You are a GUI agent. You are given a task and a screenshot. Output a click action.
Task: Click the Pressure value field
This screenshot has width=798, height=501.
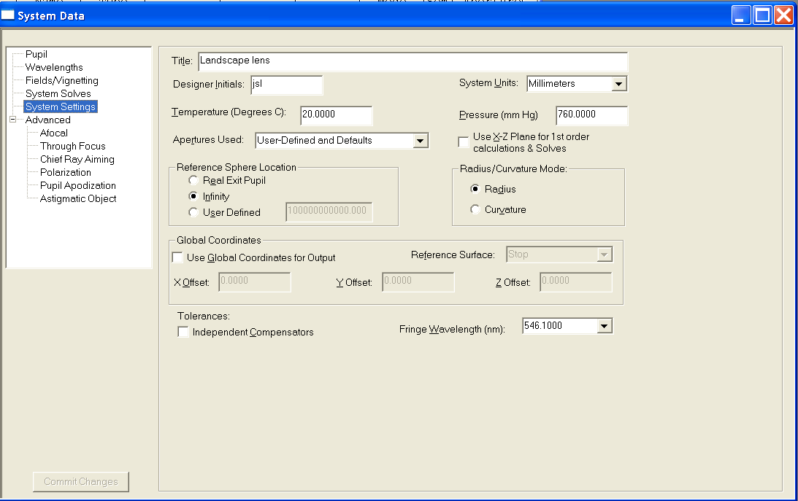[591, 115]
